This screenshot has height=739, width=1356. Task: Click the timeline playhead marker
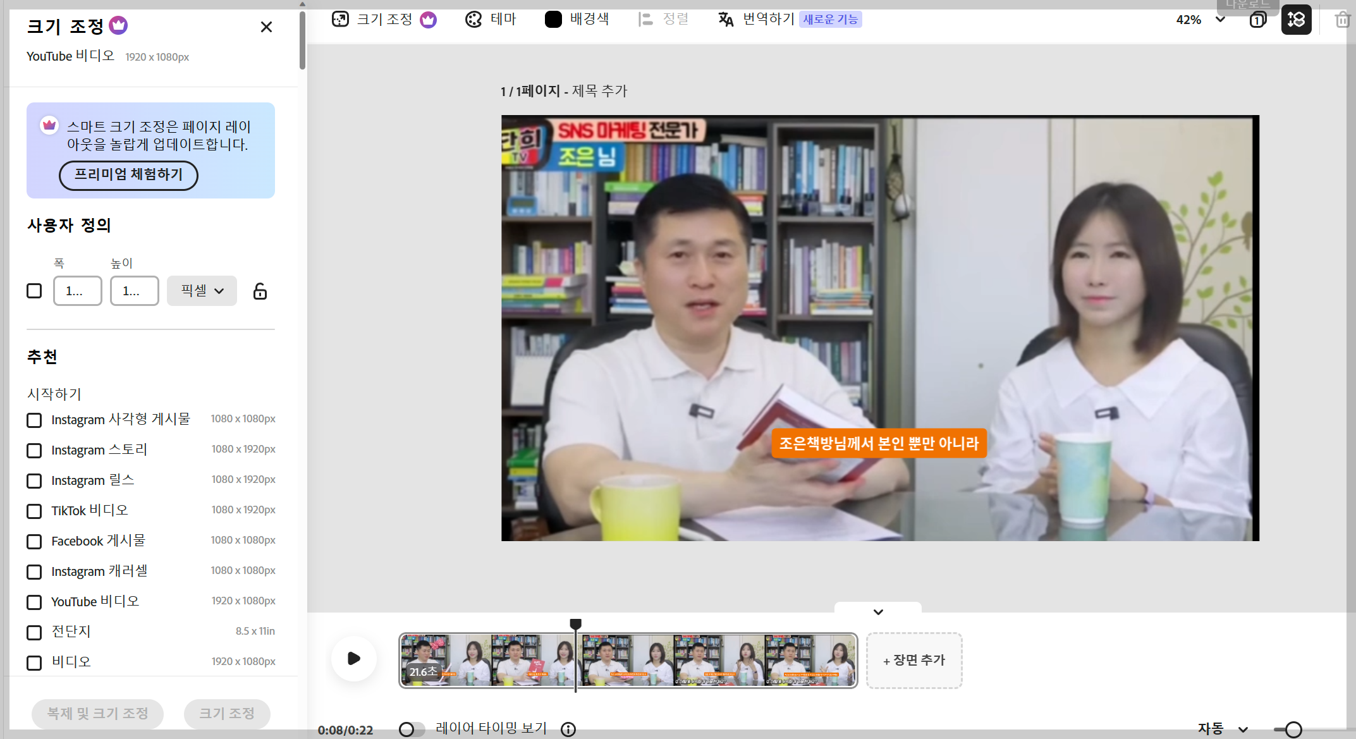pos(575,624)
